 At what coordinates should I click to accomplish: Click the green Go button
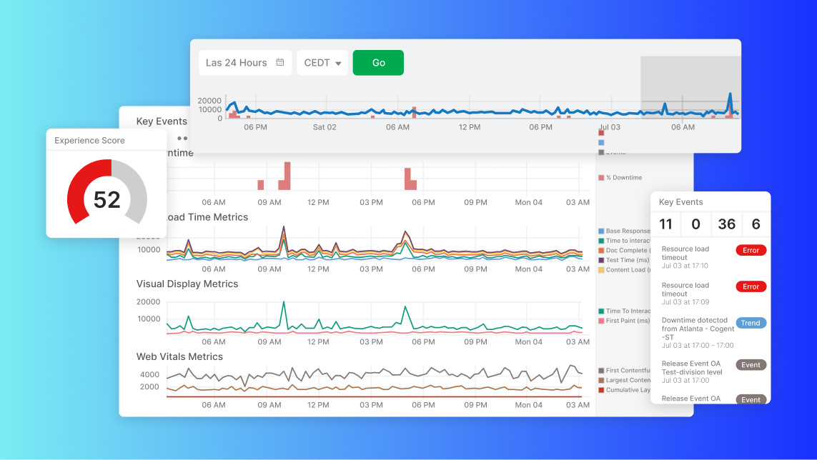[378, 63]
